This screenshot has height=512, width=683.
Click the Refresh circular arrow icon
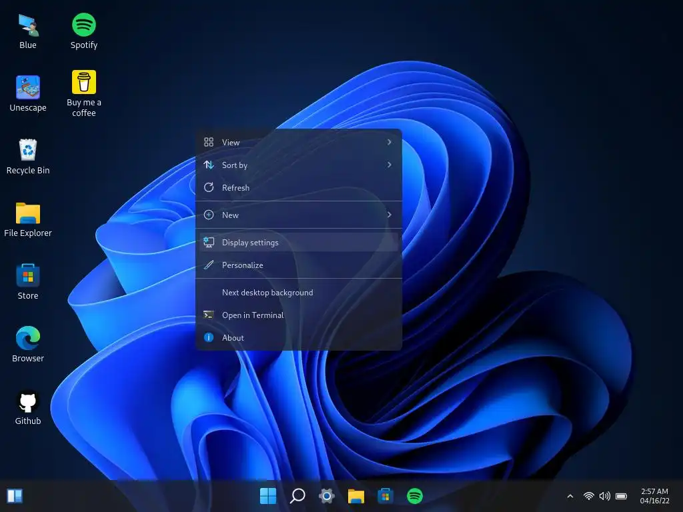(x=209, y=187)
